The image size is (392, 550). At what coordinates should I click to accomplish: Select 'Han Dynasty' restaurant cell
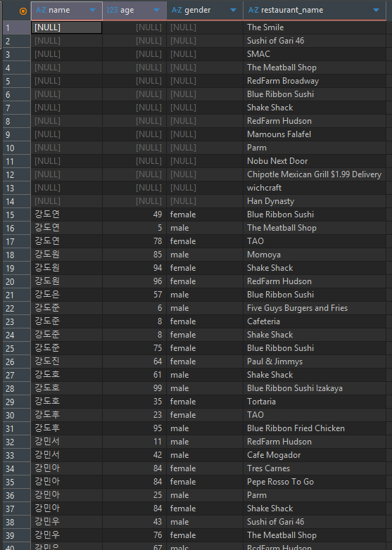point(315,201)
